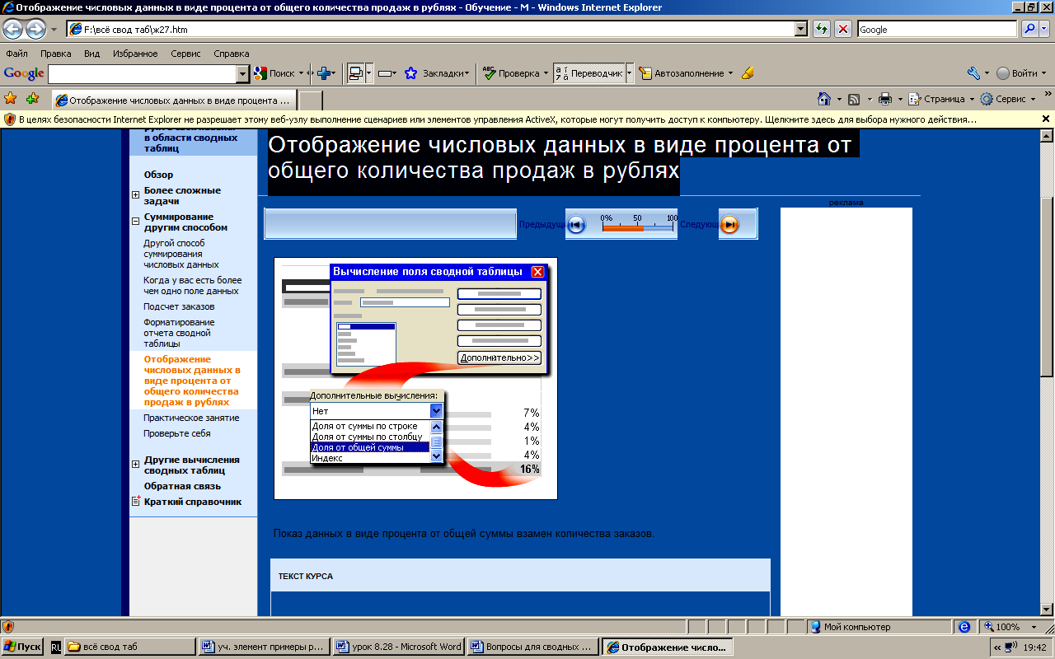Click the Refresh page icon
This screenshot has width=1055, height=659.
click(x=822, y=29)
